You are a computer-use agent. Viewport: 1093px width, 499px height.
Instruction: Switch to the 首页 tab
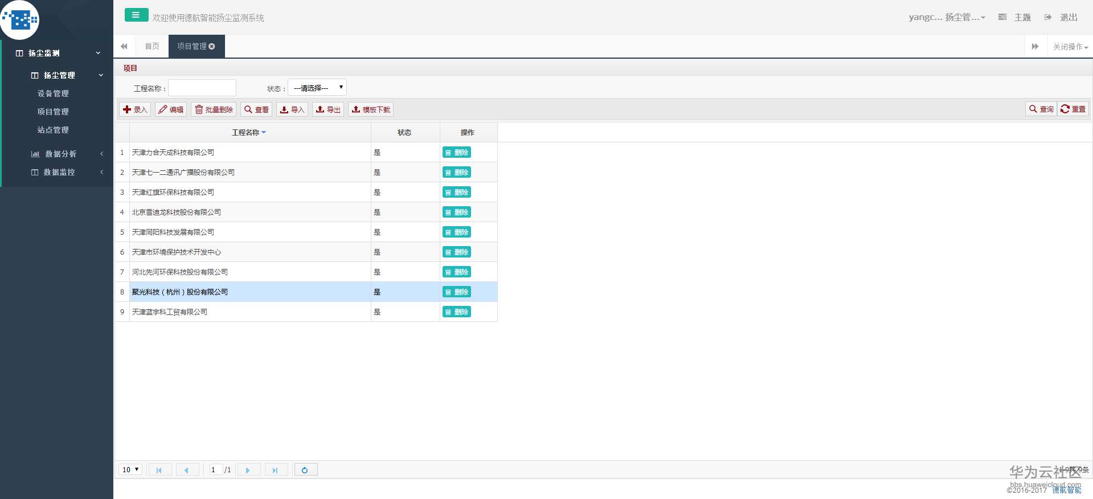[x=152, y=47]
